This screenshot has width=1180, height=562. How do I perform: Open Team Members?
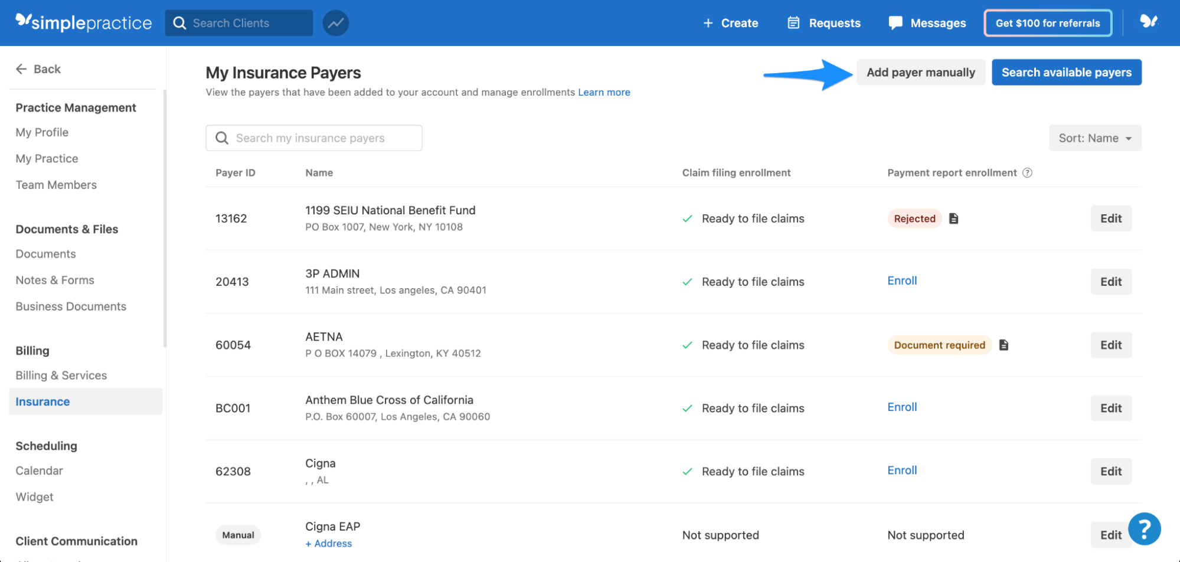click(x=56, y=185)
